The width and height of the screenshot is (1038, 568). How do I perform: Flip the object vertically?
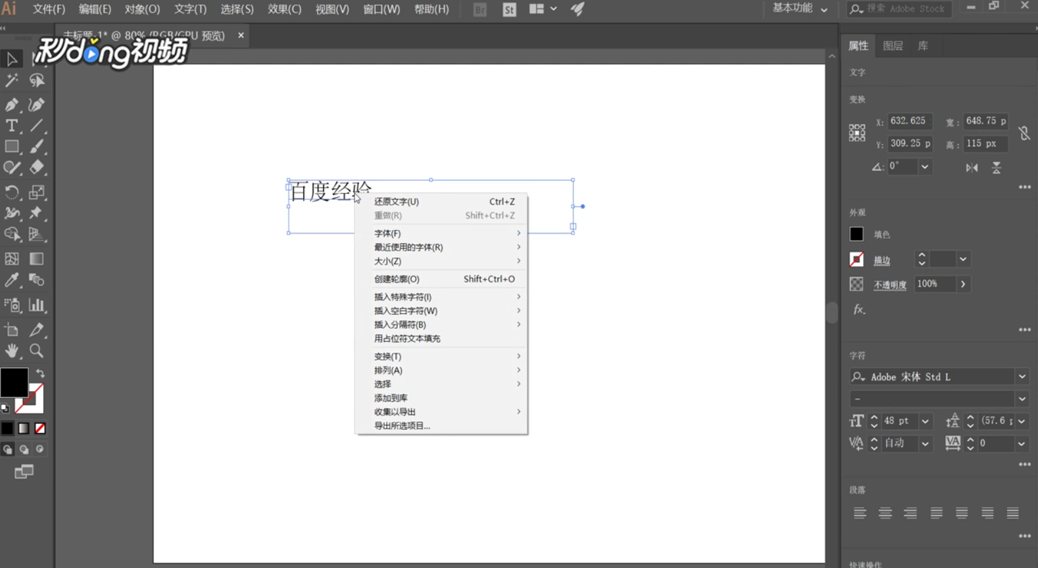(x=997, y=168)
